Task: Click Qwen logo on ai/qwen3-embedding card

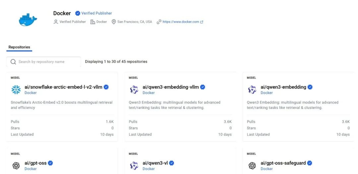Action: tap(252, 90)
